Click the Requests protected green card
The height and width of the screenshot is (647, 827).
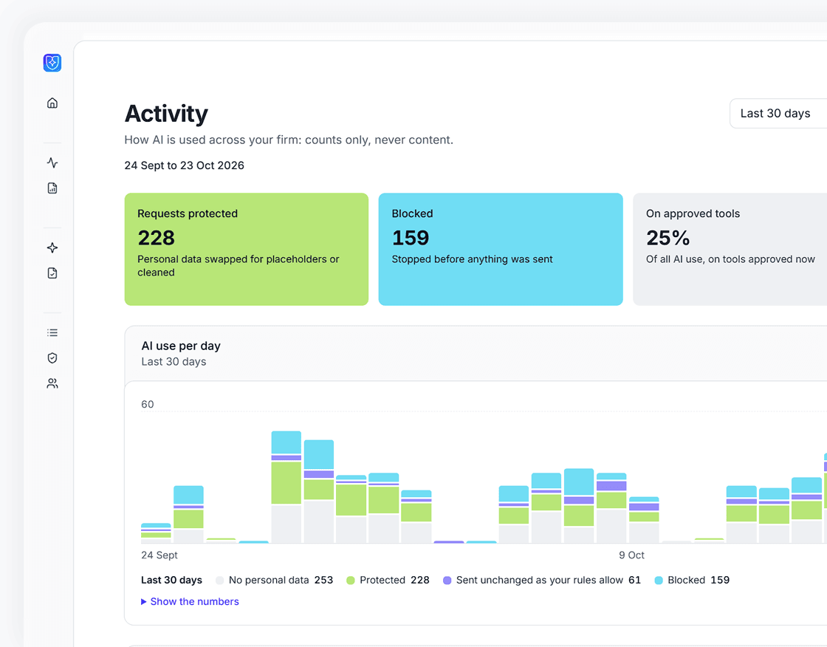point(247,249)
